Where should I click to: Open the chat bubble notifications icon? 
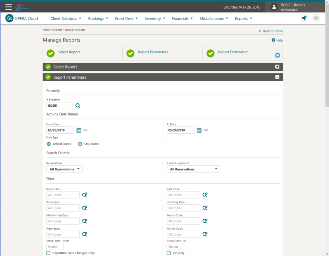click(x=316, y=18)
